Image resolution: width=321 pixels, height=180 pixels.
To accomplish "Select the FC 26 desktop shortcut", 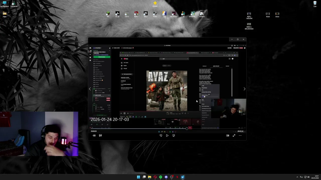I will pyautogui.click(x=117, y=14).
